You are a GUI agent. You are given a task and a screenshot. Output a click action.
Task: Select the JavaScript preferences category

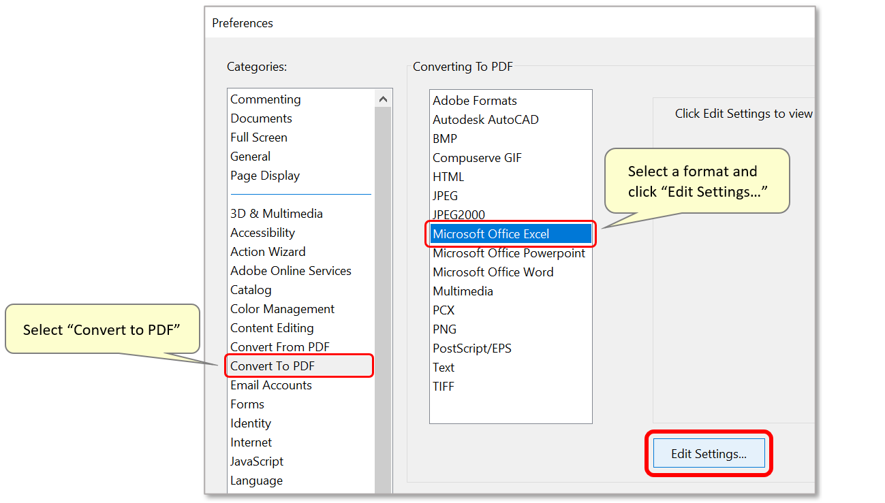pyautogui.click(x=257, y=461)
